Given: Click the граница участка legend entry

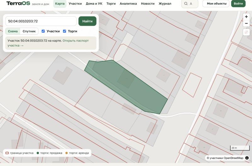Looking at the screenshot, I should click(20, 153).
